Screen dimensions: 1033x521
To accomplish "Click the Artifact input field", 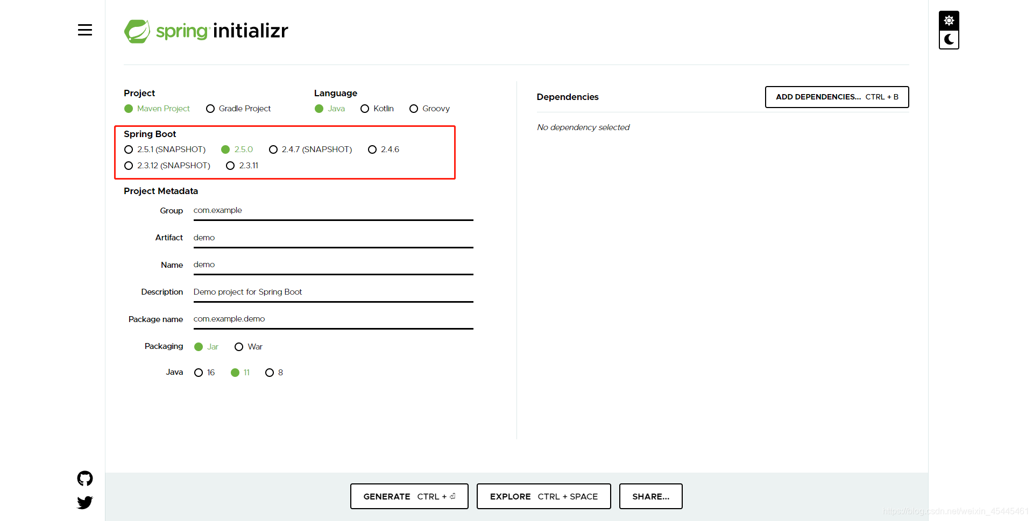I will tap(334, 238).
